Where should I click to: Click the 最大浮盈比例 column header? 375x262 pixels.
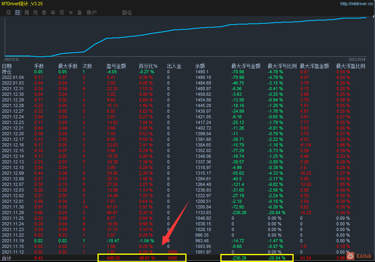[350, 66]
